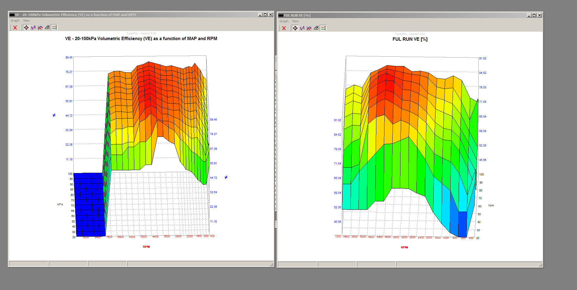The width and height of the screenshot is (577, 290).
Task: Maximize the FUL RUN VE window
Action: pos(534,15)
